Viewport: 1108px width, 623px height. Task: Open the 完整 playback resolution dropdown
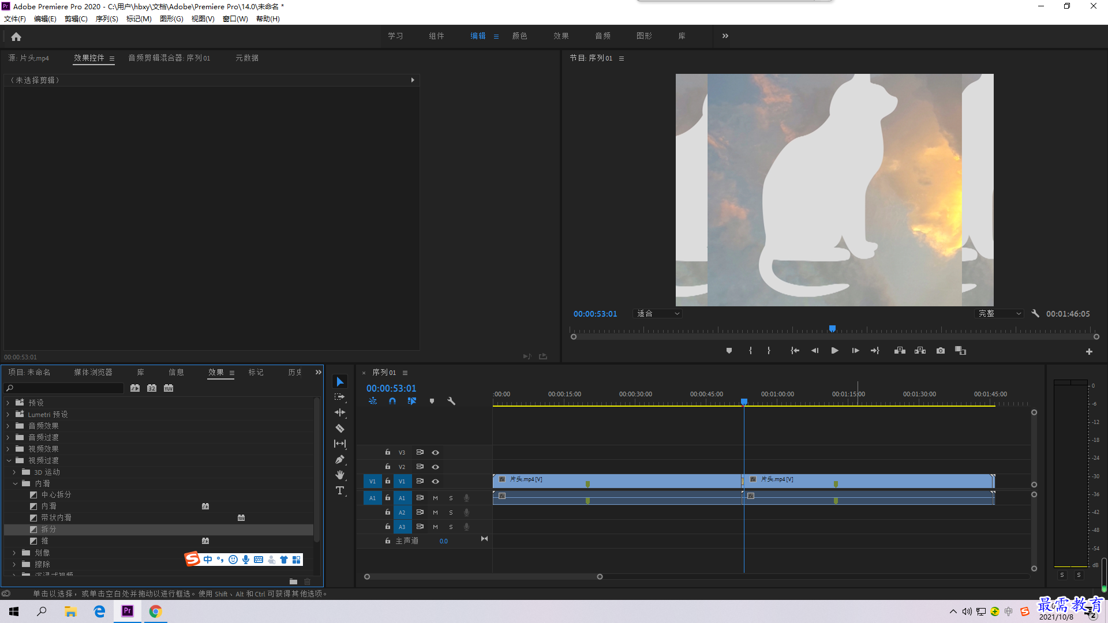999,314
